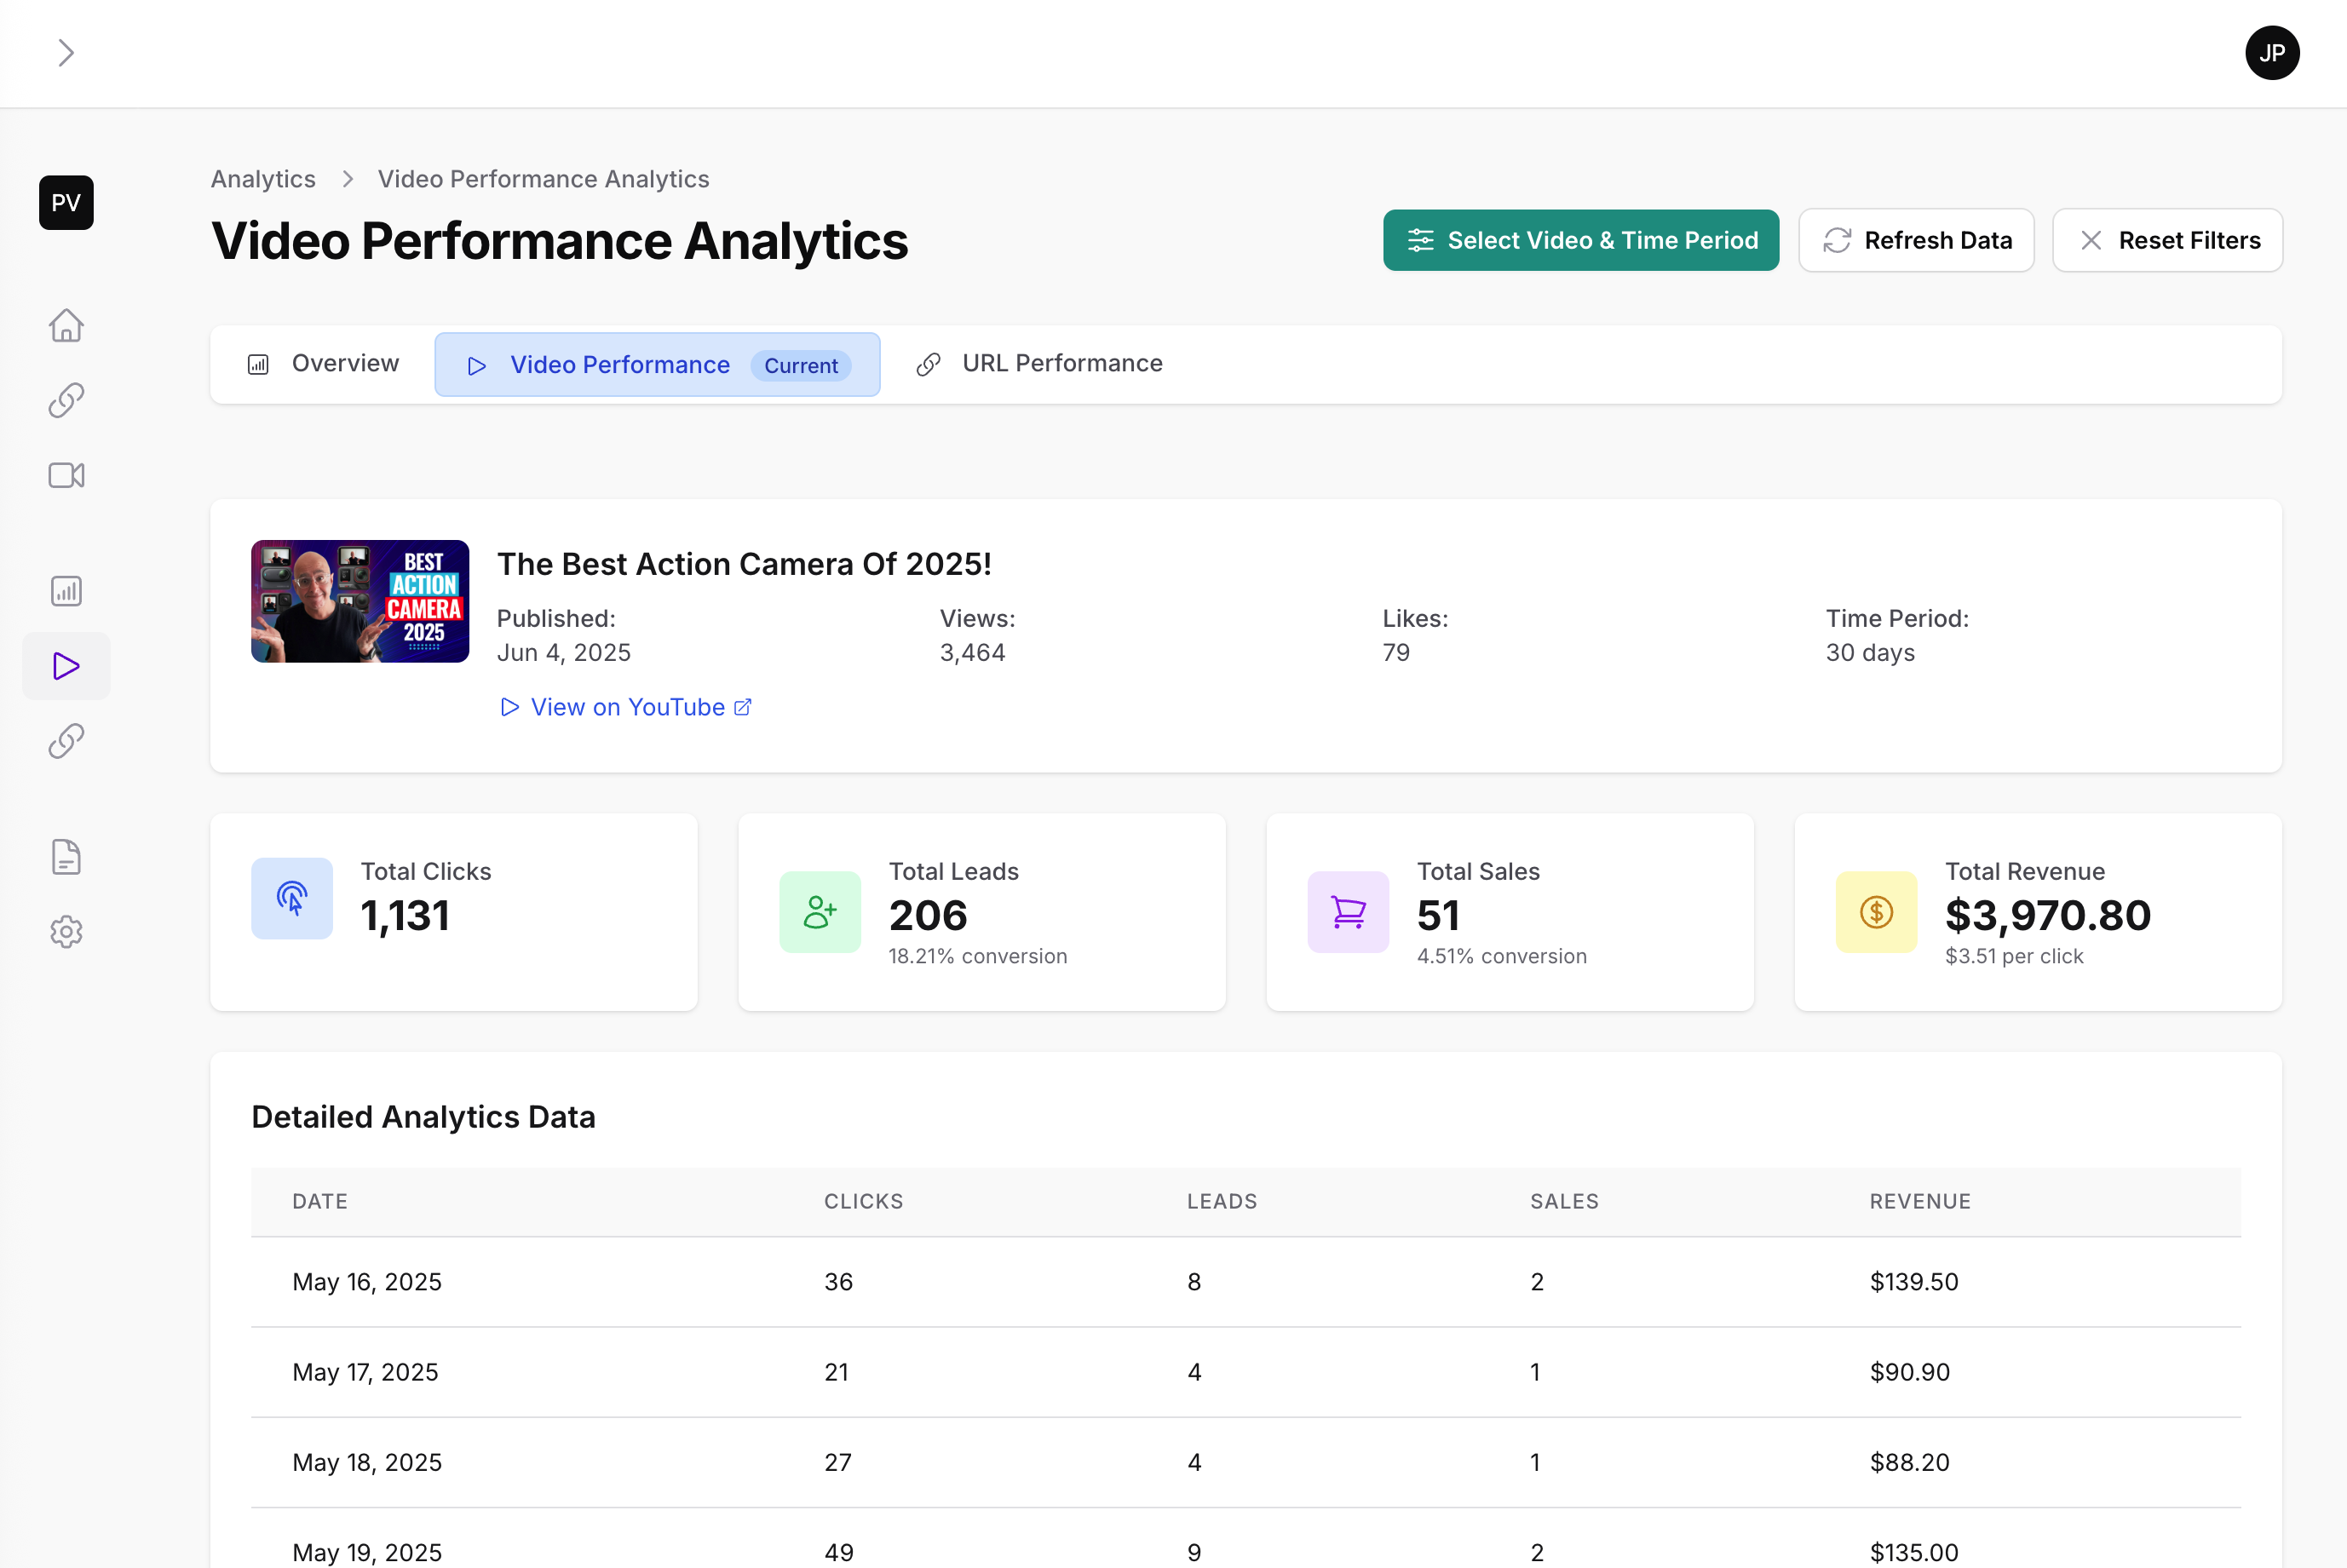The image size is (2347, 1568).
Task: Click the 206 total leads value
Action: (928, 916)
